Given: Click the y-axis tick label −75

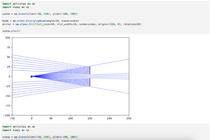Looking at the screenshot, I should coord(7,106).
